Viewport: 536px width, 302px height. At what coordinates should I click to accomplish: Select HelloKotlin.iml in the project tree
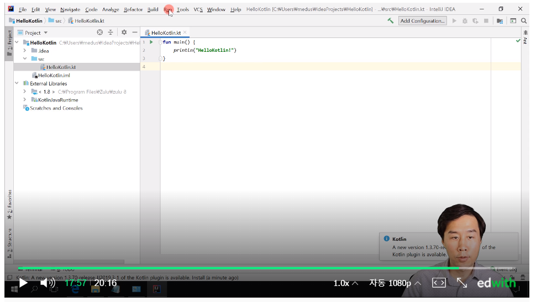[54, 75]
